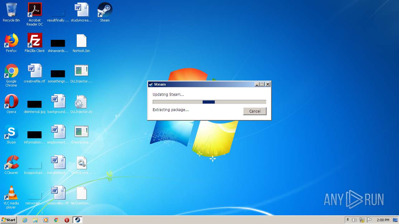Select the 'Updating Steam...' status text

168,95
